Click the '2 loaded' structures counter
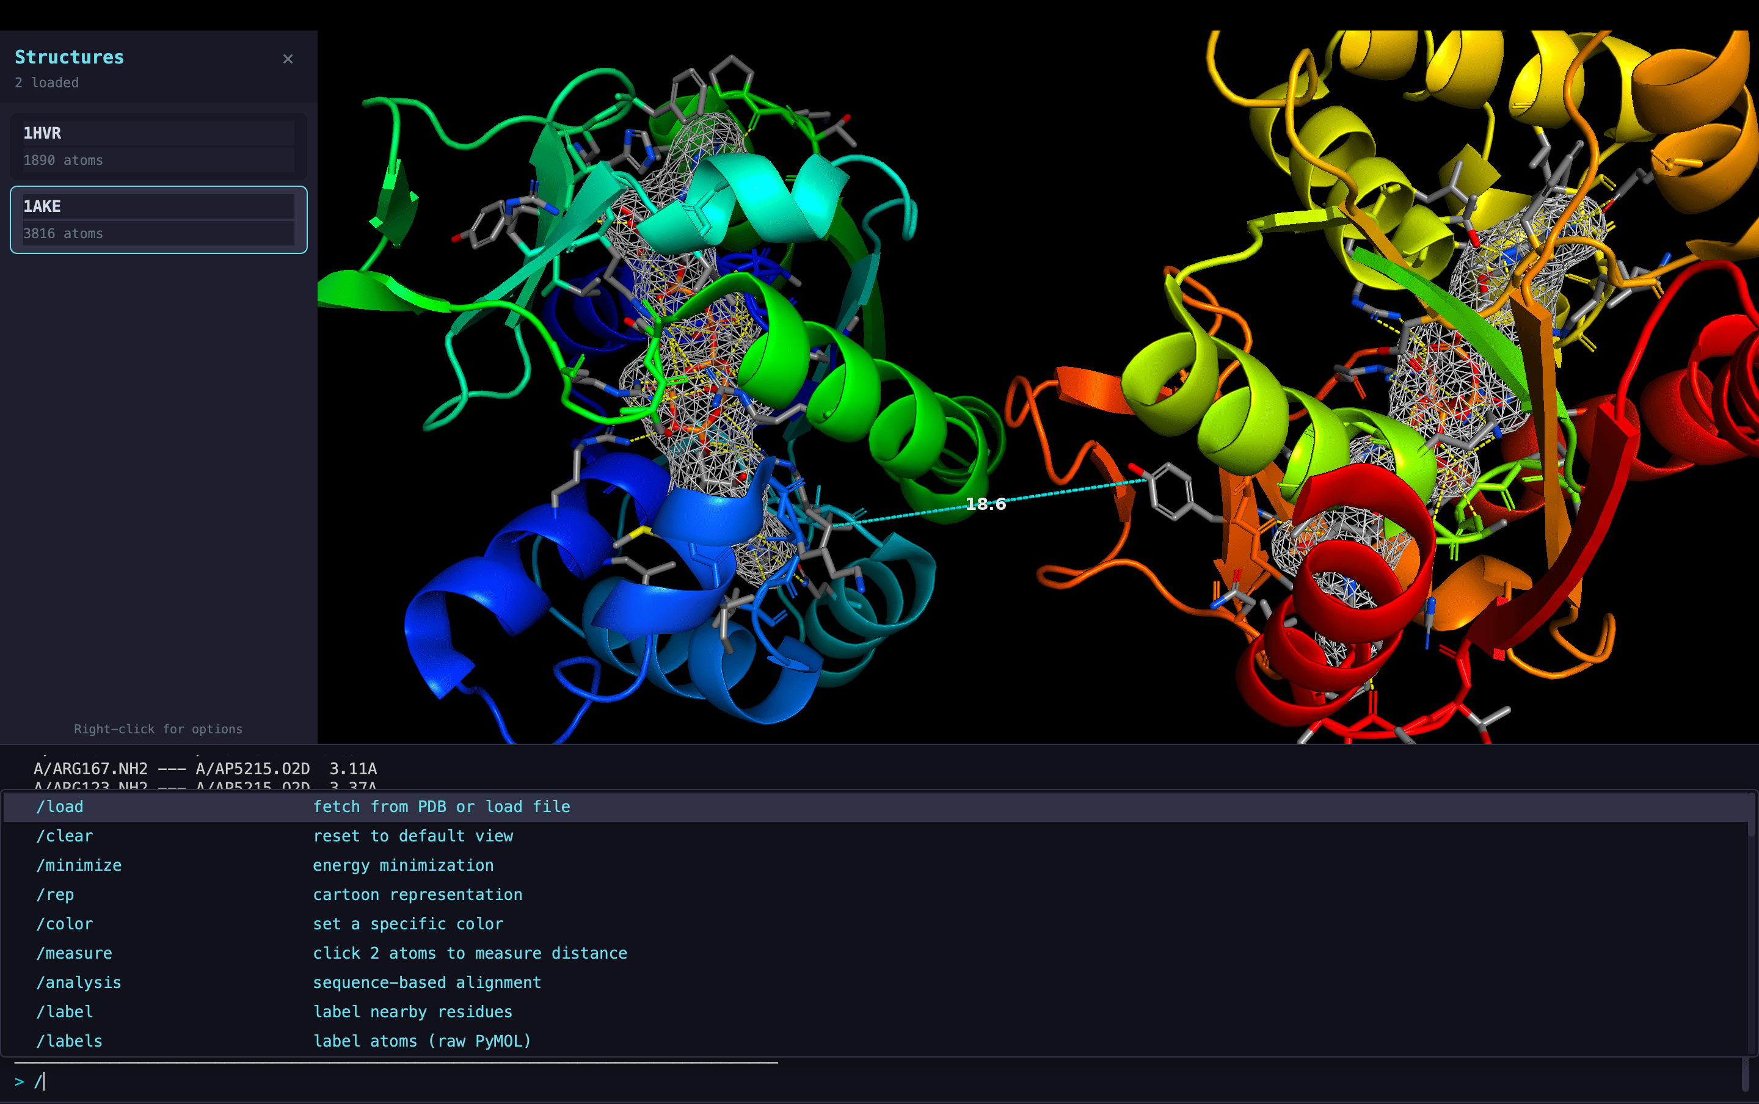This screenshot has width=1759, height=1104. click(x=47, y=82)
